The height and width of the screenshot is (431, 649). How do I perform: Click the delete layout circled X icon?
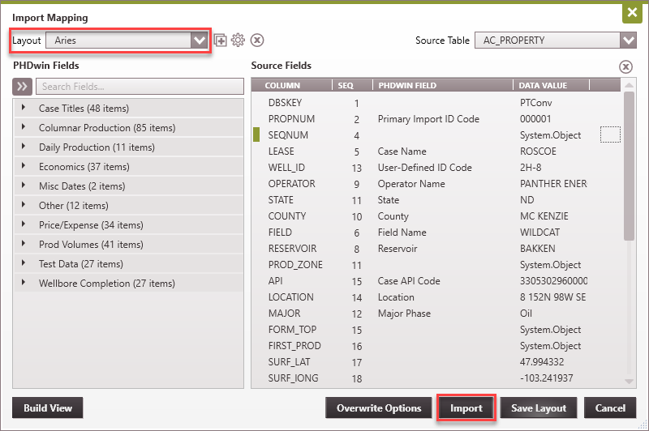(257, 40)
